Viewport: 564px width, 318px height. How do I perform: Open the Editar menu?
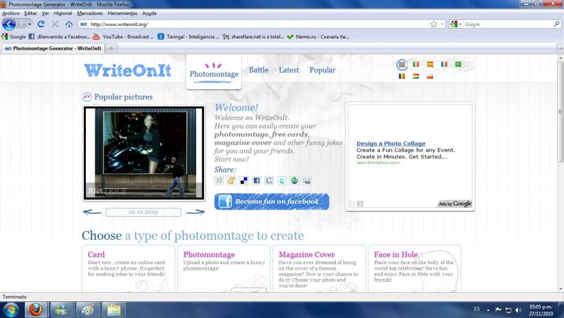click(x=31, y=13)
